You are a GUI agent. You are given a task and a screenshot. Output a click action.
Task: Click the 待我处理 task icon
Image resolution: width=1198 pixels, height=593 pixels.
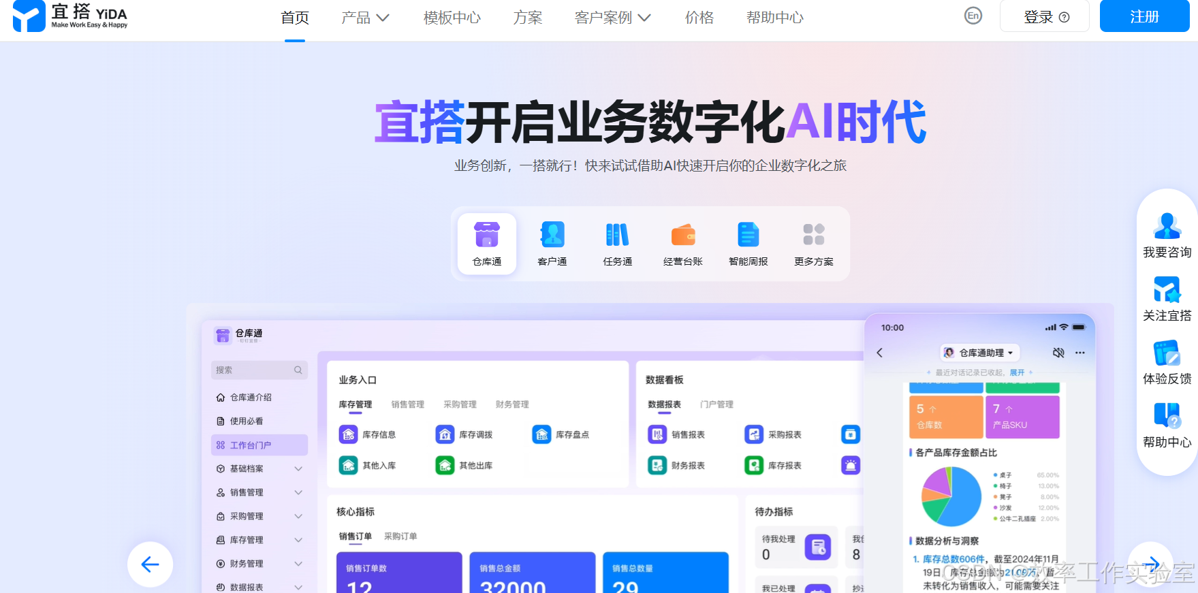click(818, 547)
